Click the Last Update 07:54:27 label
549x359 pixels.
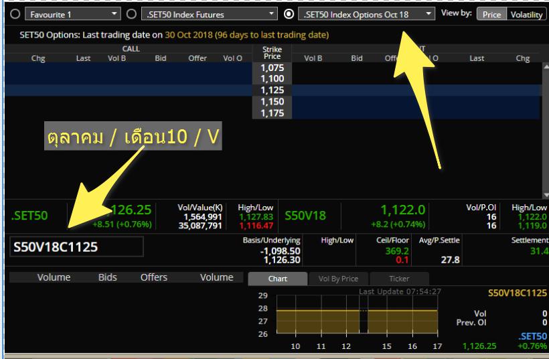(x=400, y=291)
